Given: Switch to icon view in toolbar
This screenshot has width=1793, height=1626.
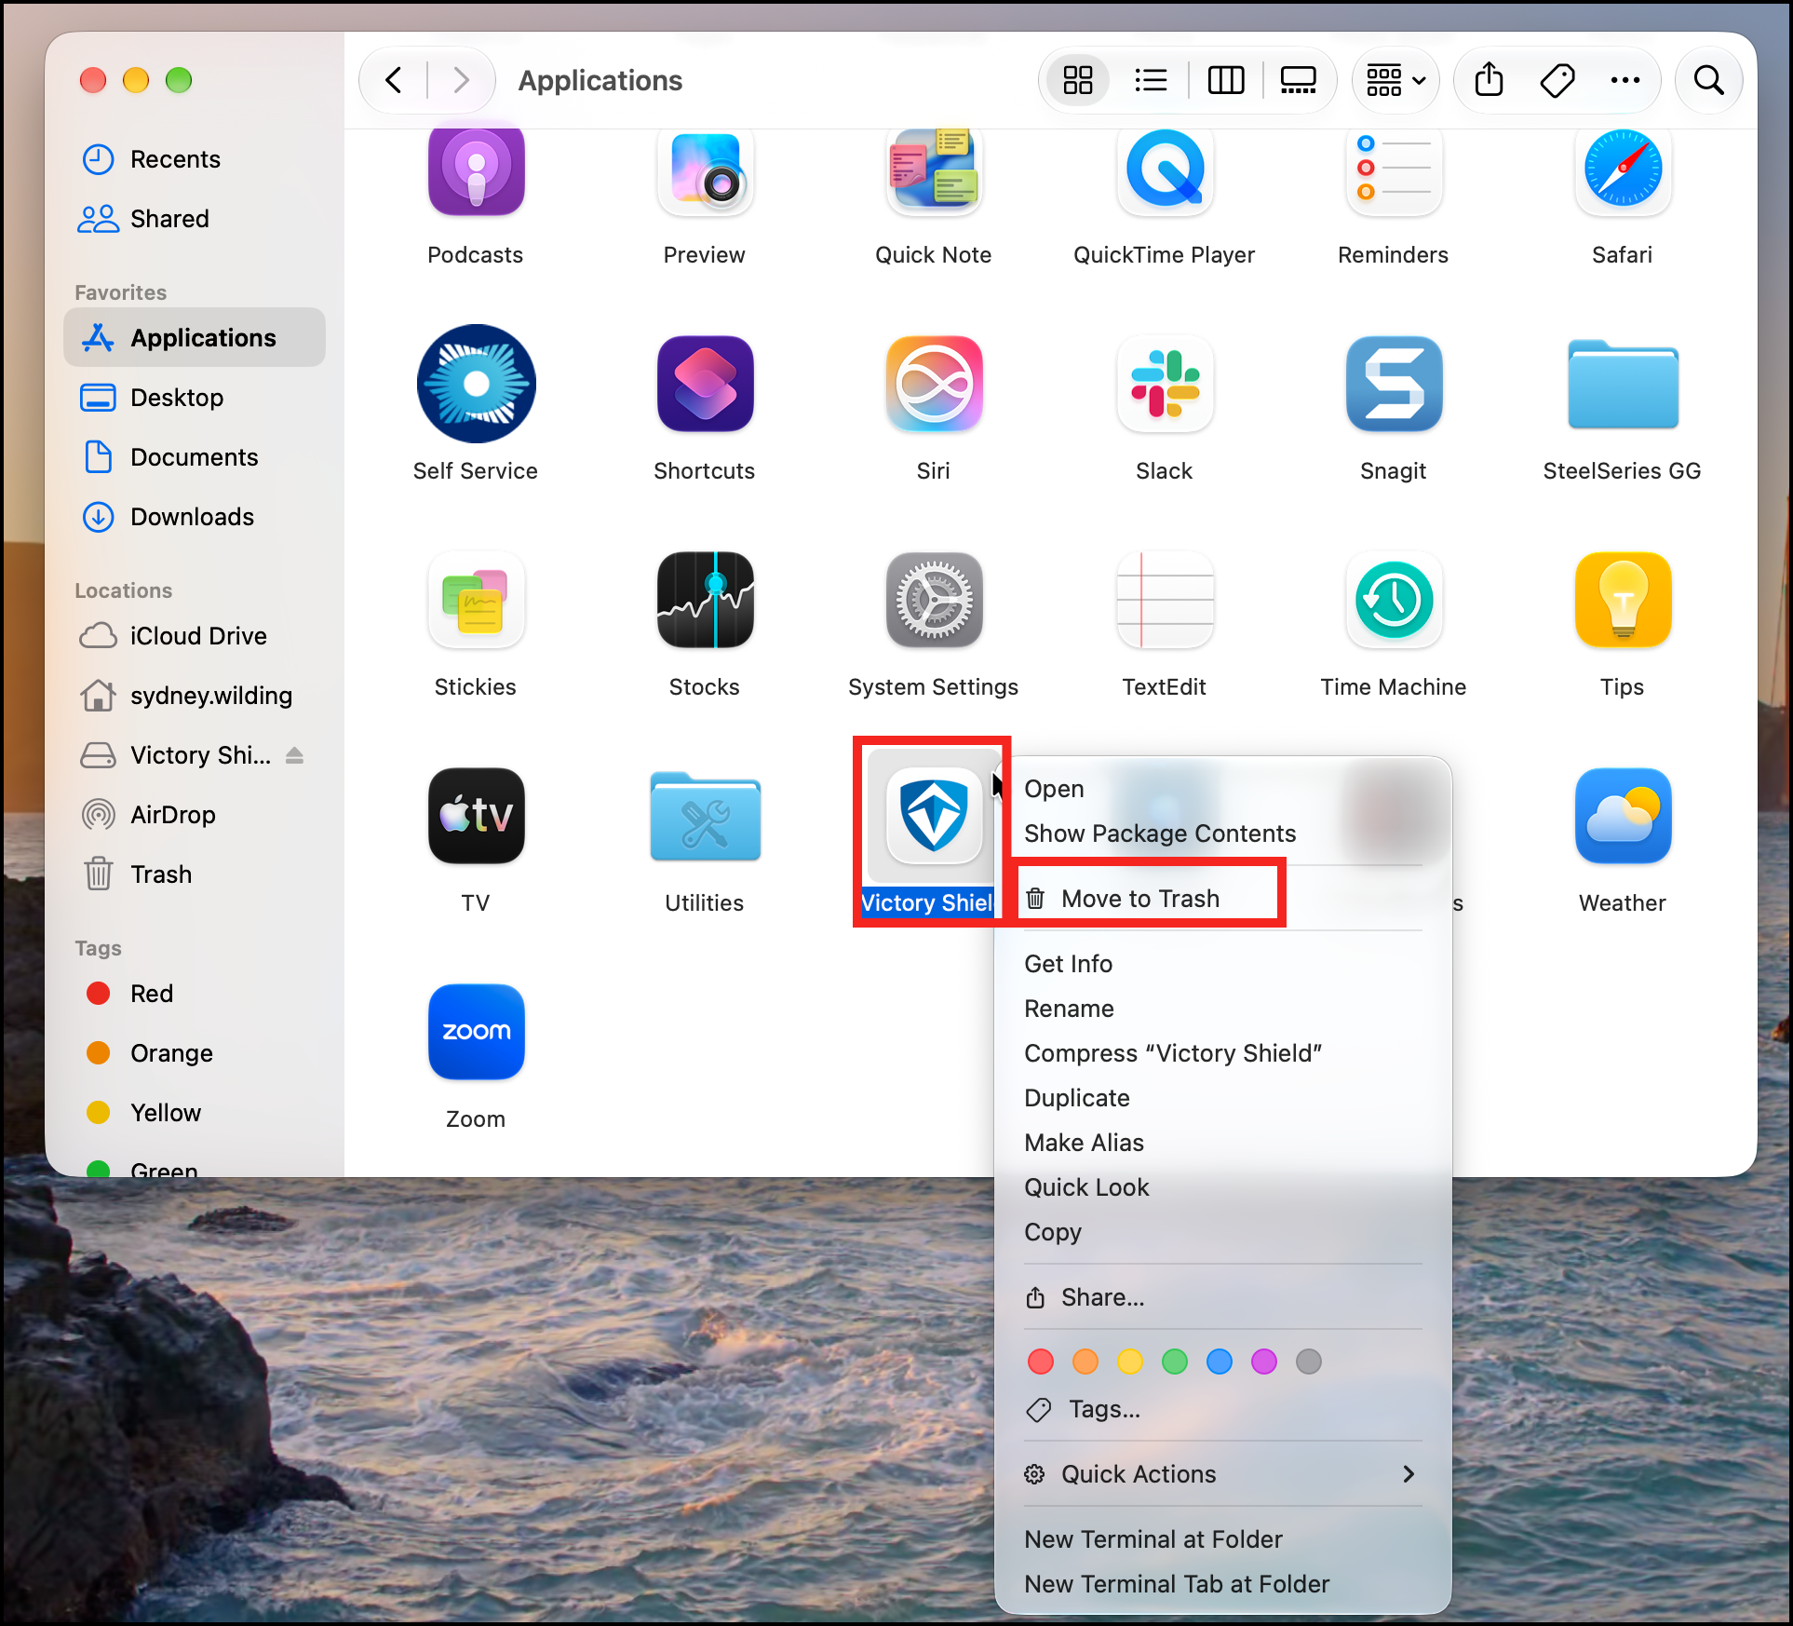Looking at the screenshot, I should click(x=1078, y=80).
